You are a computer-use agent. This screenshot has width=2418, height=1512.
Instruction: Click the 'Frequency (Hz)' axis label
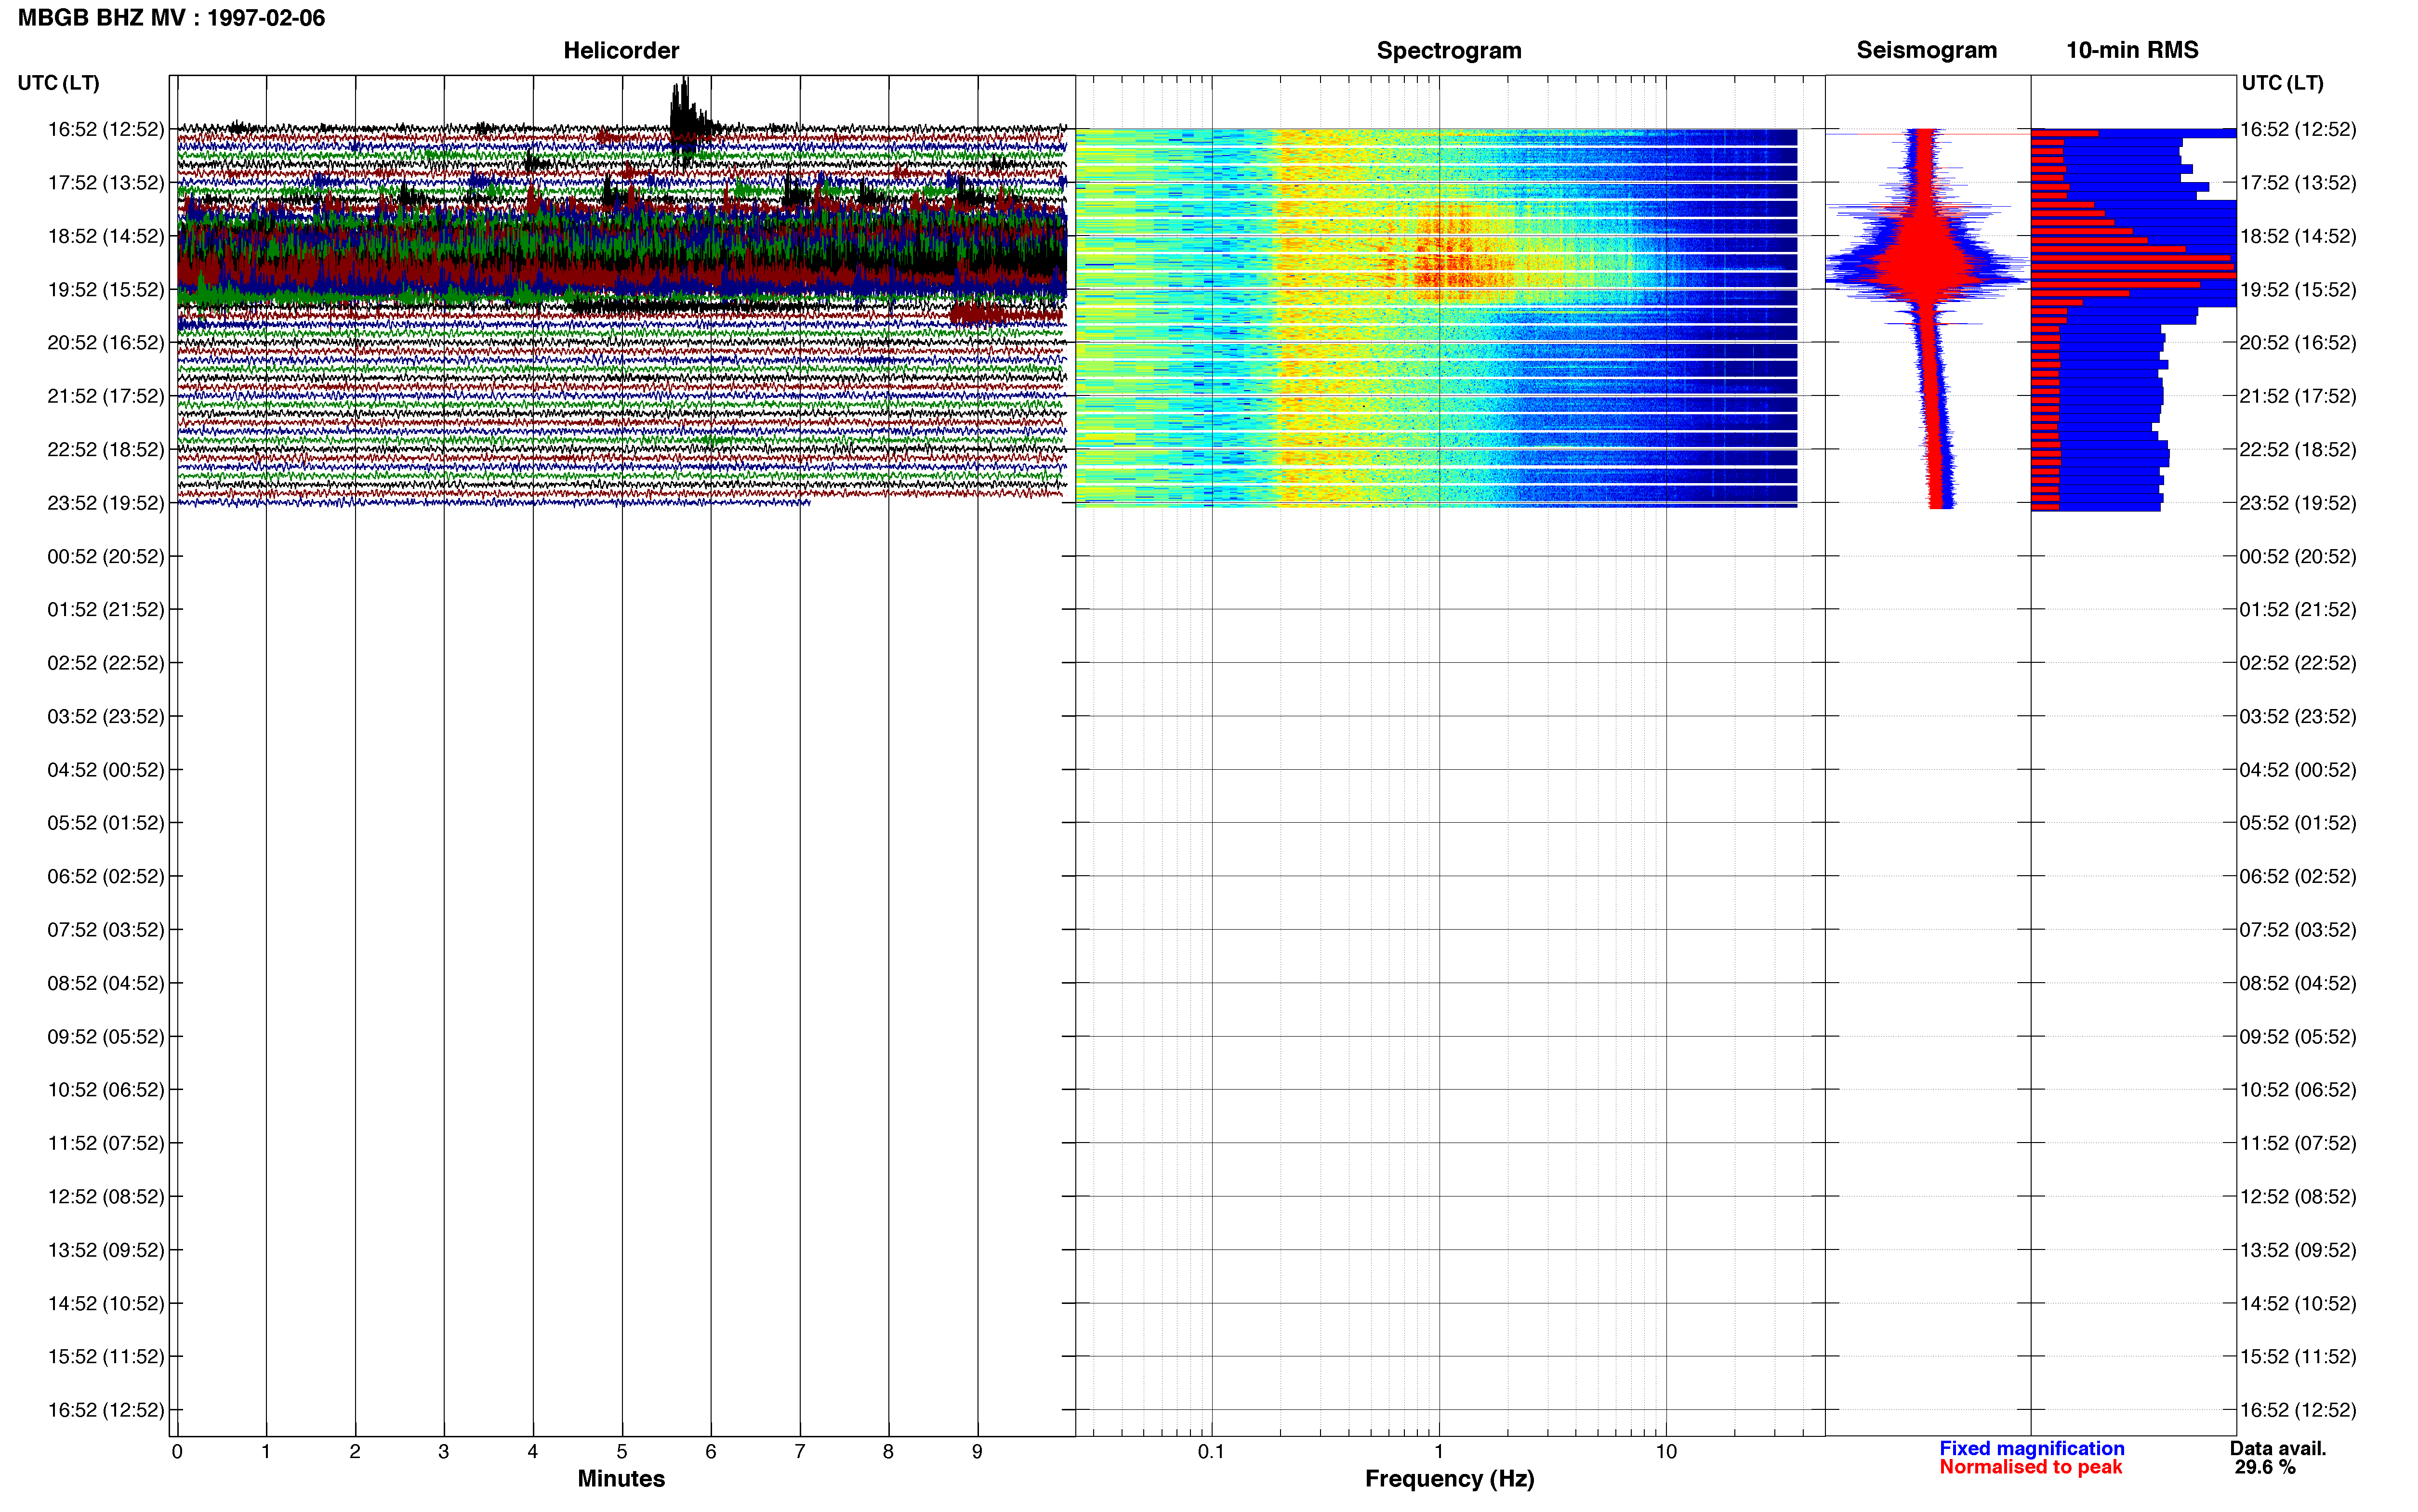[x=1449, y=1478]
